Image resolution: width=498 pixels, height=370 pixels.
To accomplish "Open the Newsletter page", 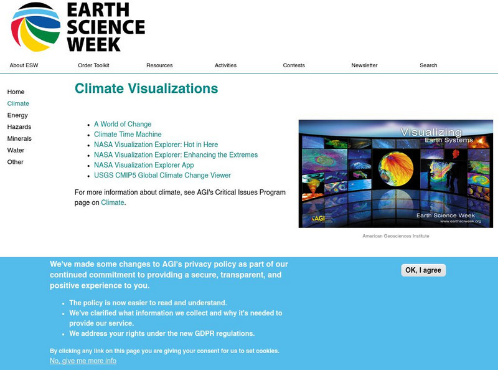I will (365, 65).
